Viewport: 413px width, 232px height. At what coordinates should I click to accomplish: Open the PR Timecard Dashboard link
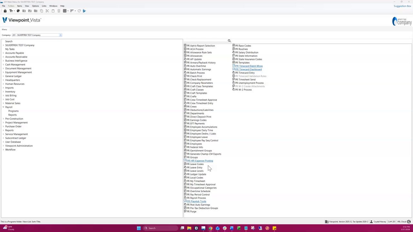(x=248, y=69)
